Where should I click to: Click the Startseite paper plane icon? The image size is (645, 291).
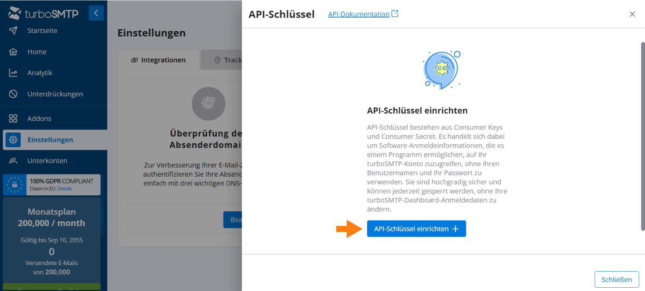[13, 31]
